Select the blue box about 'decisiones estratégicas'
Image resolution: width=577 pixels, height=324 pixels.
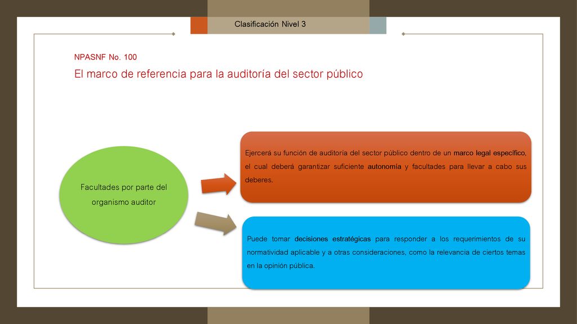click(x=386, y=253)
